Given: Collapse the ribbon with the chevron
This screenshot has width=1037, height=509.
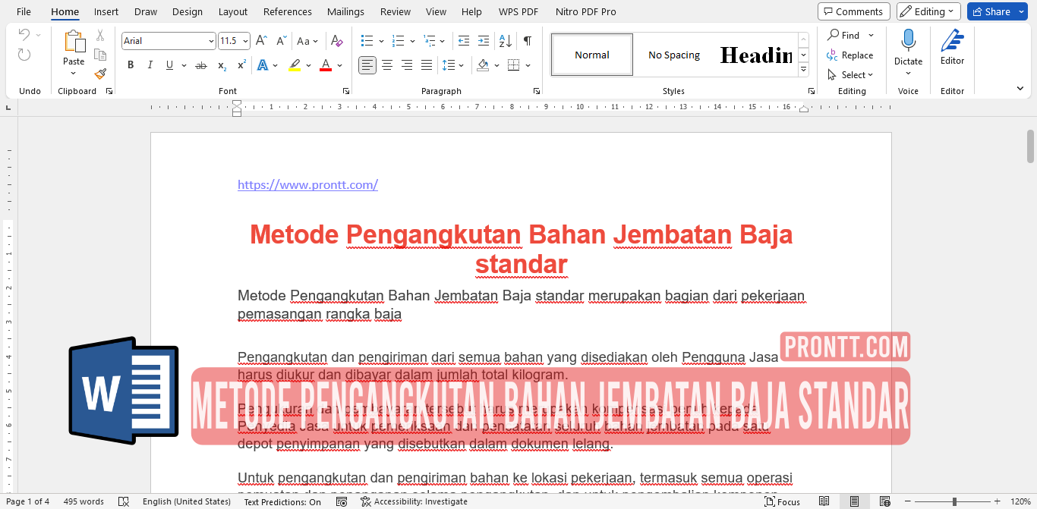Looking at the screenshot, I should point(1020,89).
